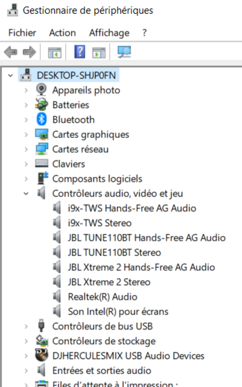The height and width of the screenshot is (387, 242).
Task: Collapse the DESKTOP-SHJP0FN root node
Action: [11, 75]
